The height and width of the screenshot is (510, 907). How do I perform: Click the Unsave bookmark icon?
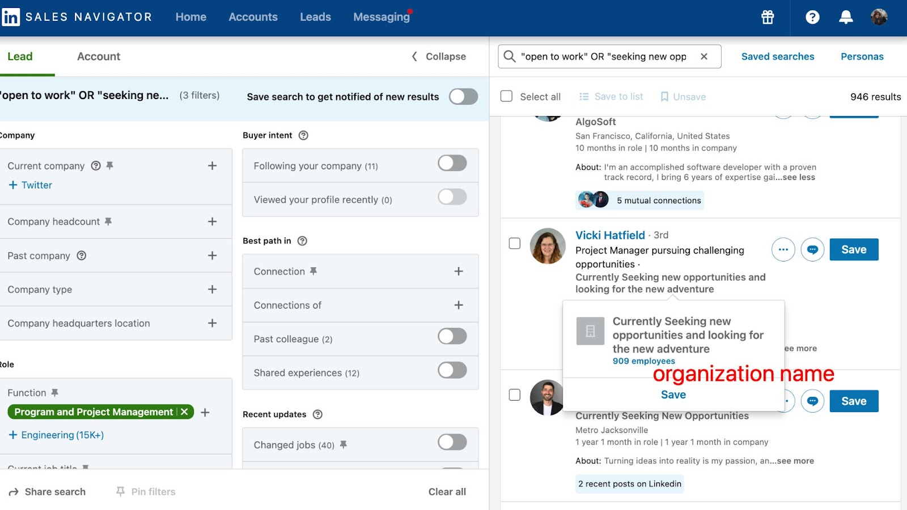pyautogui.click(x=664, y=96)
